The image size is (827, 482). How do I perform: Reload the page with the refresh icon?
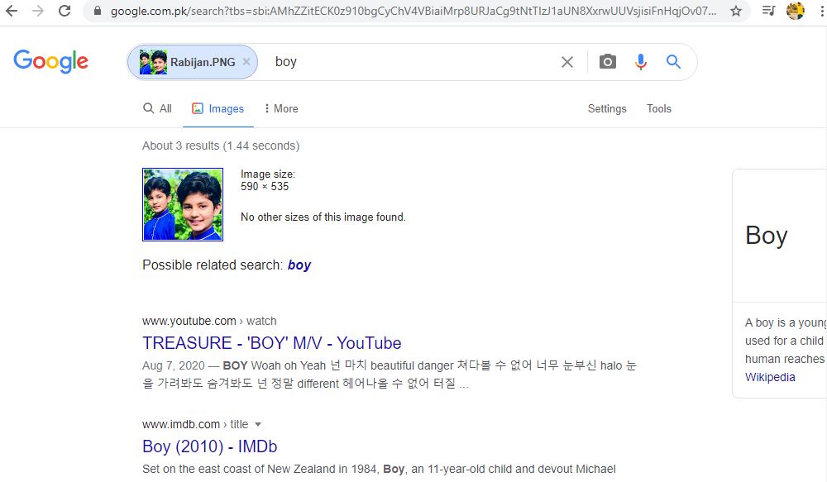65,11
